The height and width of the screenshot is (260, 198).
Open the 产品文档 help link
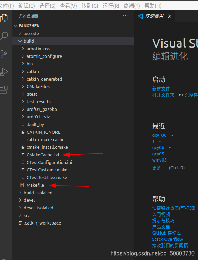click(161, 227)
